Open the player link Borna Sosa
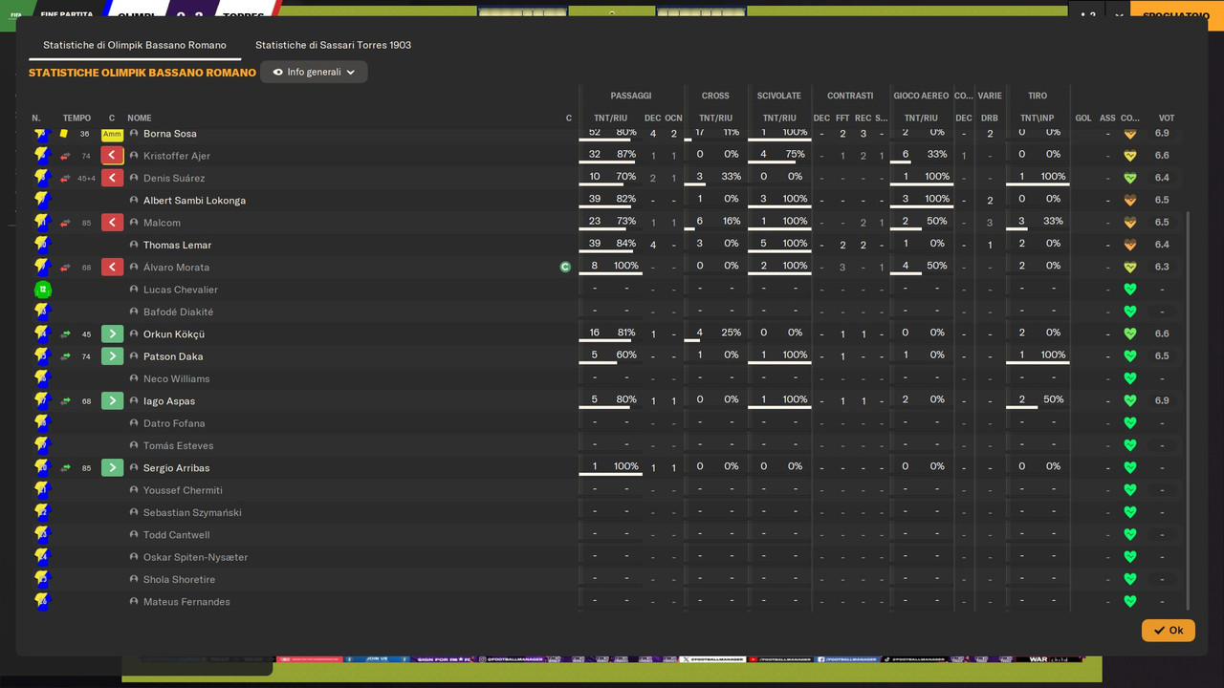Viewport: 1224px width, 688px height. click(x=170, y=134)
